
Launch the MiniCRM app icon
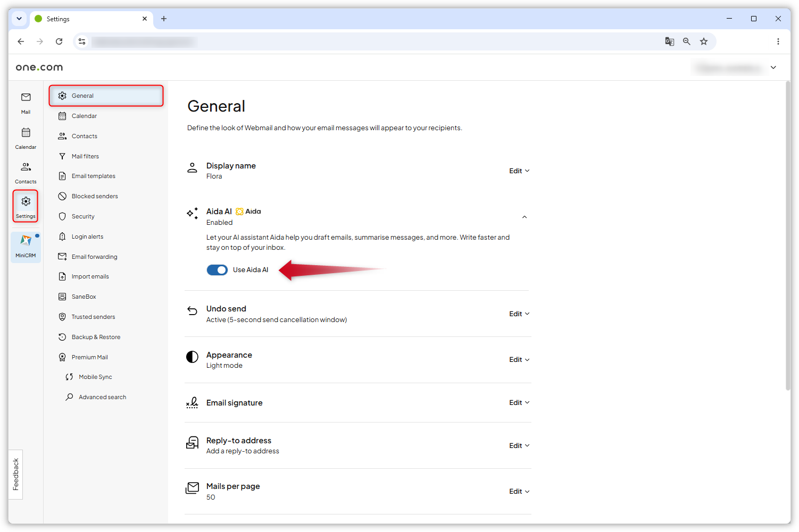(x=26, y=247)
